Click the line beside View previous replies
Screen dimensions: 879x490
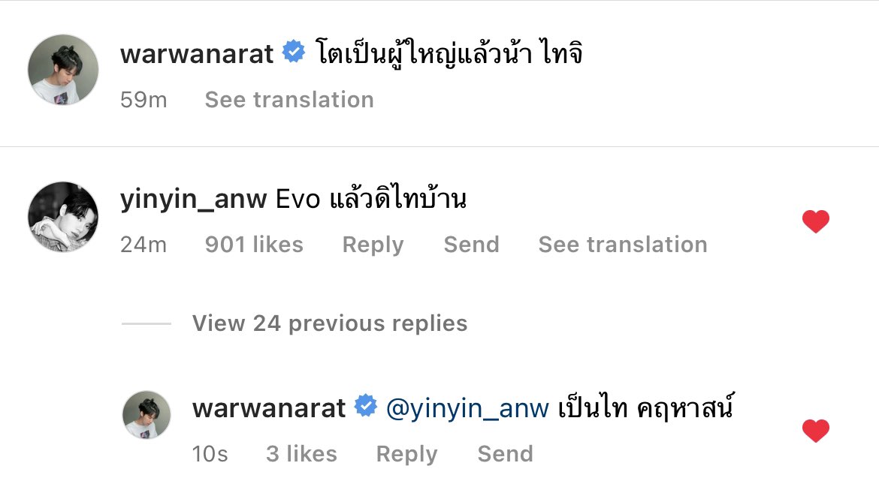click(x=146, y=323)
